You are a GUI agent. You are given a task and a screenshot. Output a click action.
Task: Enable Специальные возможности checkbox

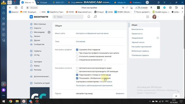(x=77, y=60)
